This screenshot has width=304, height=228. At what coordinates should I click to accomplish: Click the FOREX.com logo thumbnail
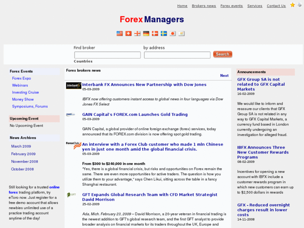point(71,115)
